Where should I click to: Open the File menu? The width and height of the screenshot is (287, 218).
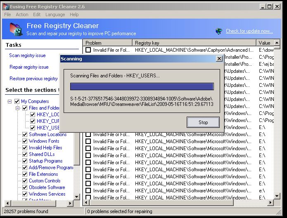click(x=7, y=14)
